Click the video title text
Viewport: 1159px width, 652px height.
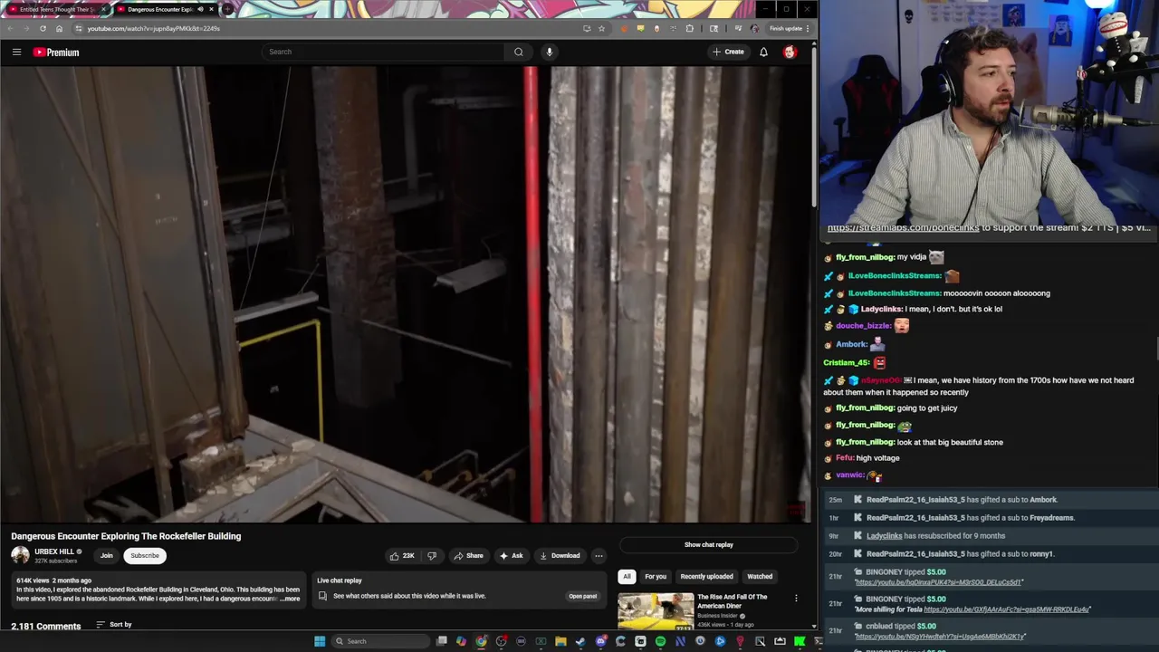pyautogui.click(x=126, y=536)
